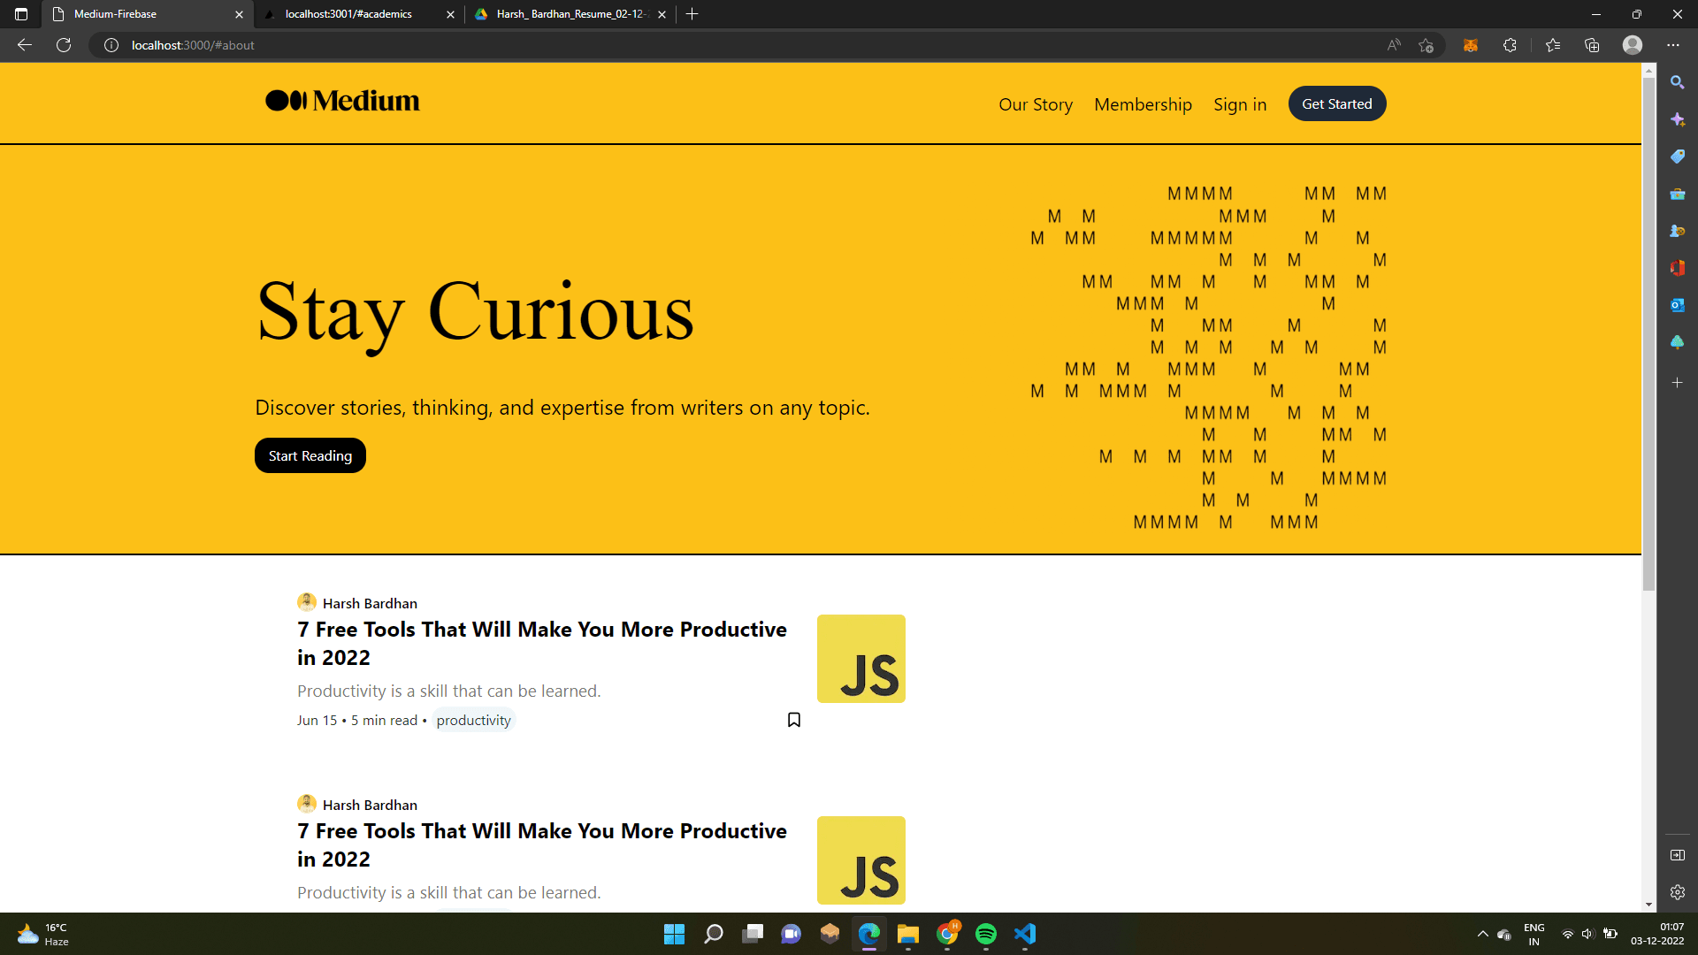Image resolution: width=1698 pixels, height=955 pixels.
Task: Switch to Harsh_Bardhan_Resume tab
Action: tap(570, 14)
